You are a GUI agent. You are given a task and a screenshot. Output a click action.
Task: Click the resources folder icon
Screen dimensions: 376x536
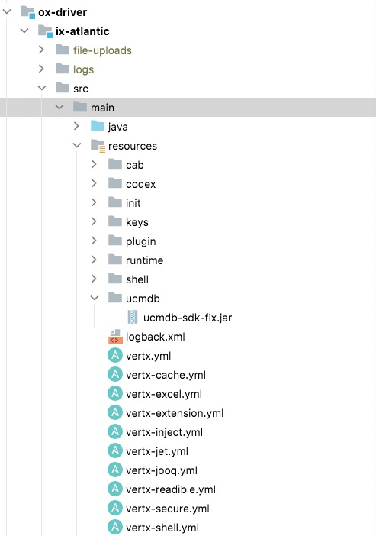coord(98,146)
